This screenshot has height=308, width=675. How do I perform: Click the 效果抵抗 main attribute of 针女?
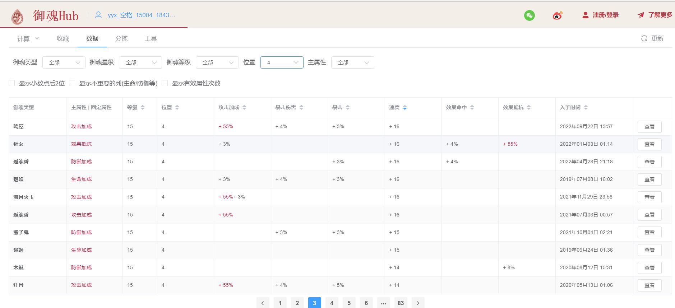81,144
